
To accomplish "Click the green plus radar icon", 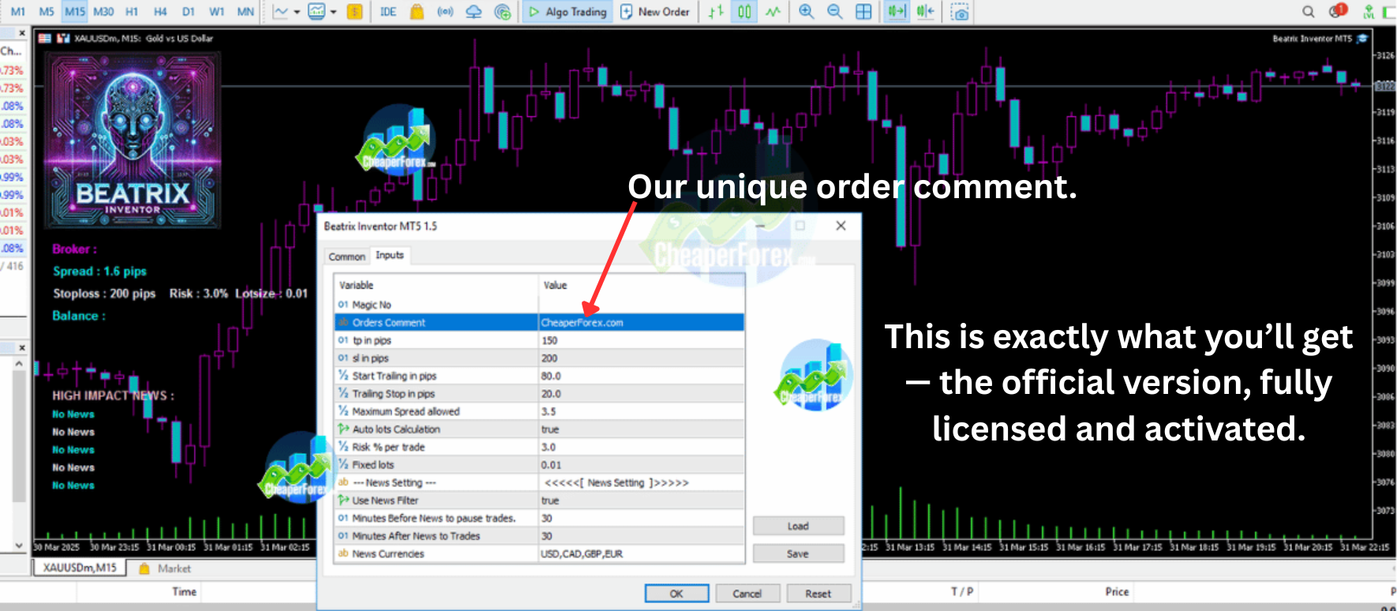I will pos(502,12).
